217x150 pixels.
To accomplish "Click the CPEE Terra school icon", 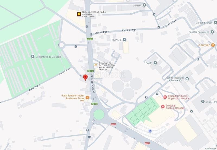I will (x=203, y=101).
